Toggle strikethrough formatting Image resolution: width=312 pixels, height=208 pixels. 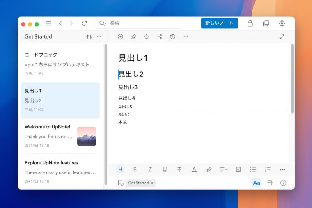(179, 169)
